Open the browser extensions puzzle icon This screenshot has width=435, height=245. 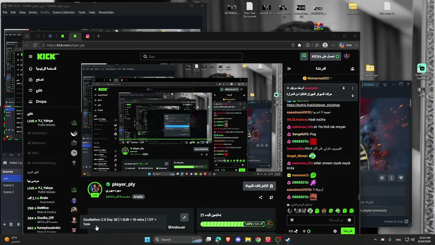pyautogui.click(x=308, y=45)
